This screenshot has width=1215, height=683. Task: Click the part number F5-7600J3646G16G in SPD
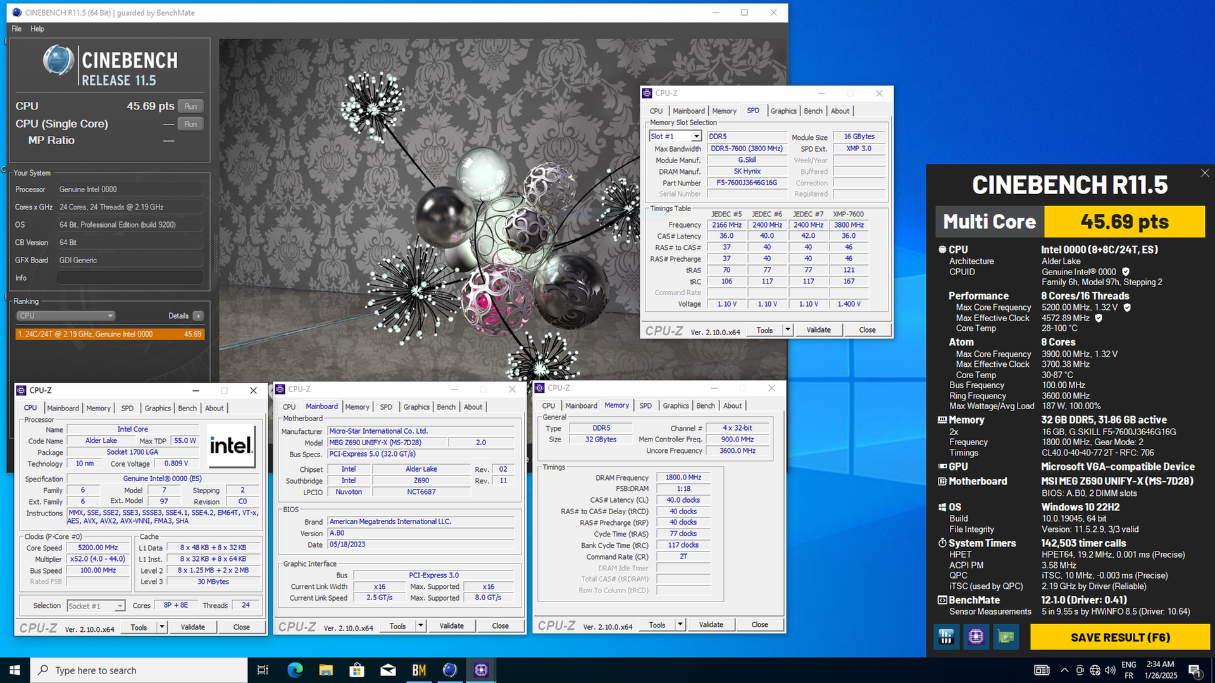(747, 183)
